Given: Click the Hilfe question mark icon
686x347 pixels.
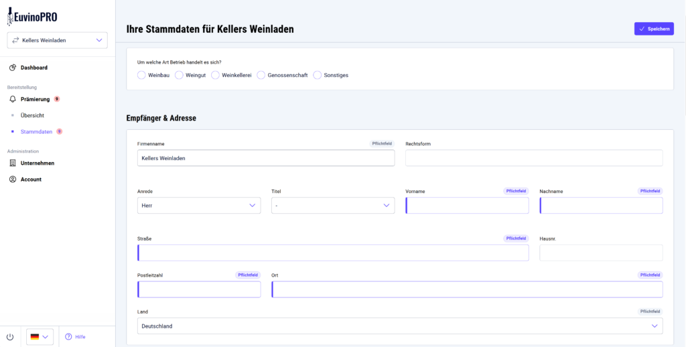Looking at the screenshot, I should [x=68, y=337].
